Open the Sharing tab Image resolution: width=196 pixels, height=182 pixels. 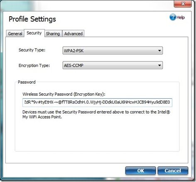click(x=53, y=34)
